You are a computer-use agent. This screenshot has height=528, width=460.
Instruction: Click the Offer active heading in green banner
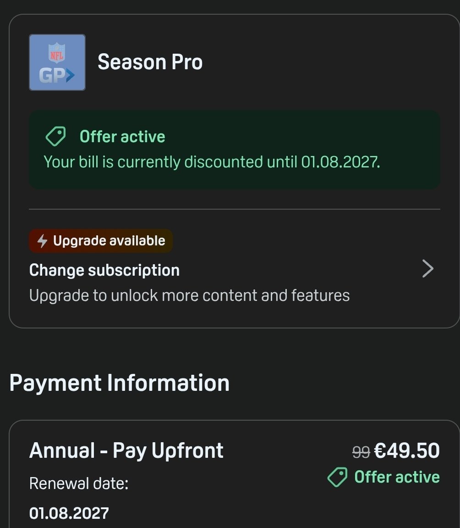click(122, 137)
